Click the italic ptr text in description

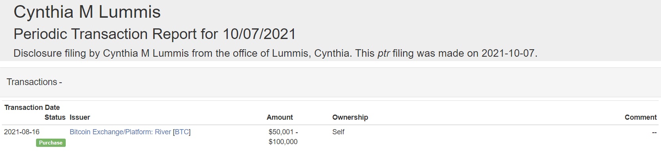tap(383, 54)
